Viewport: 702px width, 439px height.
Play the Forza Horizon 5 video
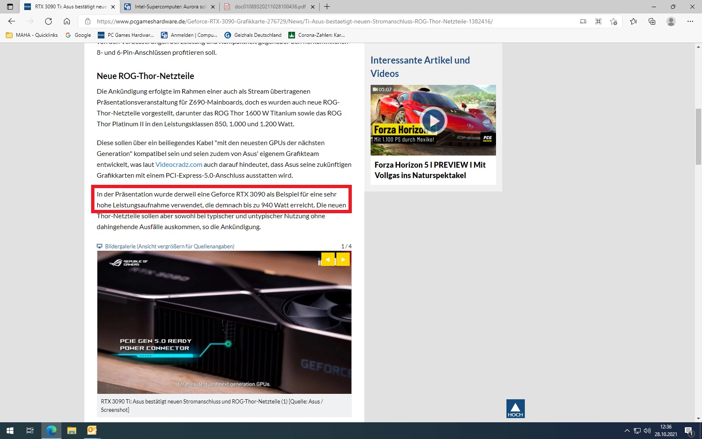click(433, 120)
